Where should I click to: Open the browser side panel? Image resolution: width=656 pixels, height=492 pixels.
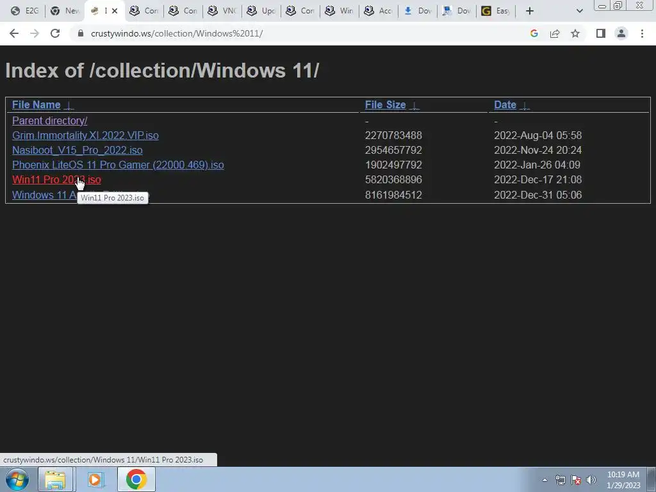click(601, 33)
